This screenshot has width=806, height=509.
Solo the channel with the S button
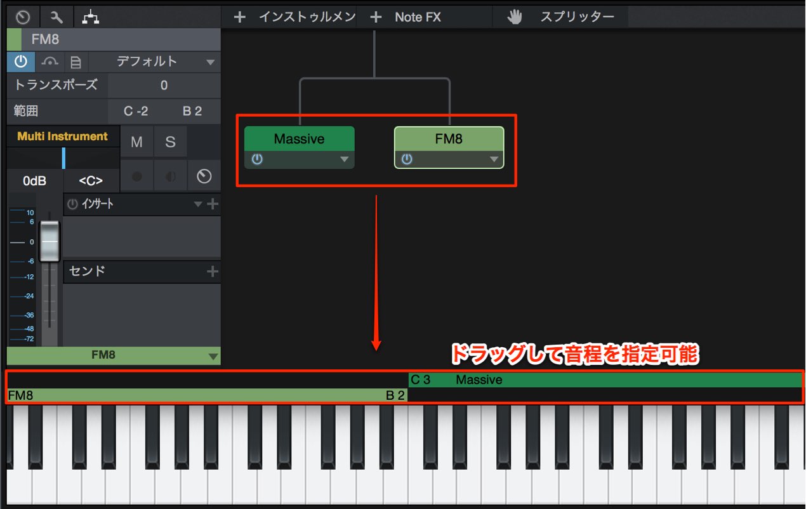click(170, 142)
